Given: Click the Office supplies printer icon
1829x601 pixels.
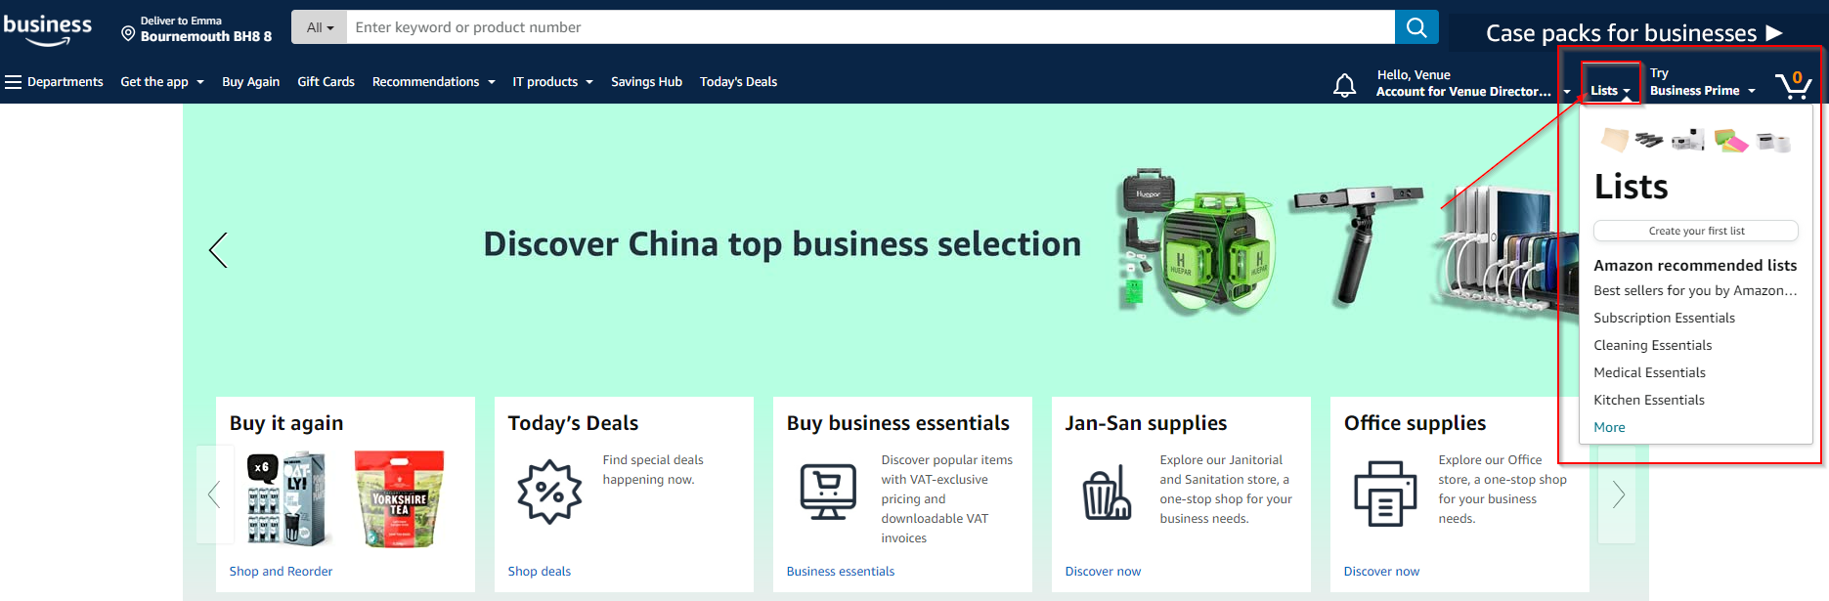Looking at the screenshot, I should (x=1385, y=494).
